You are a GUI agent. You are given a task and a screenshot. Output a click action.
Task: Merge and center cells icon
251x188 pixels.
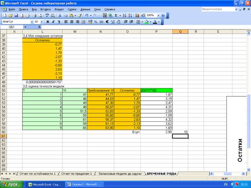click(x=83, y=22)
